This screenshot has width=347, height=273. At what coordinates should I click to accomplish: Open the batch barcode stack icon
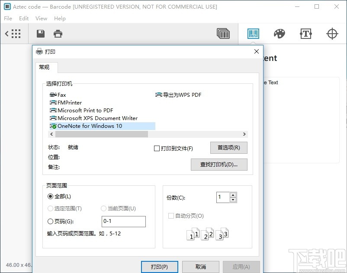tap(223, 34)
